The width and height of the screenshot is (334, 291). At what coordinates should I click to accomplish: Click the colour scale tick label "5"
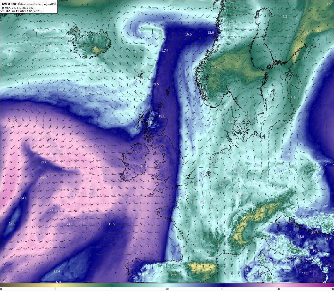(x=111, y=289)
